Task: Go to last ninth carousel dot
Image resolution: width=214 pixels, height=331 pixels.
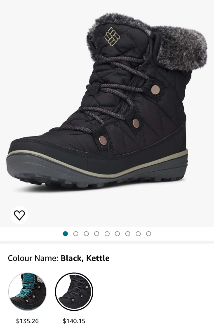Action: click(x=148, y=234)
